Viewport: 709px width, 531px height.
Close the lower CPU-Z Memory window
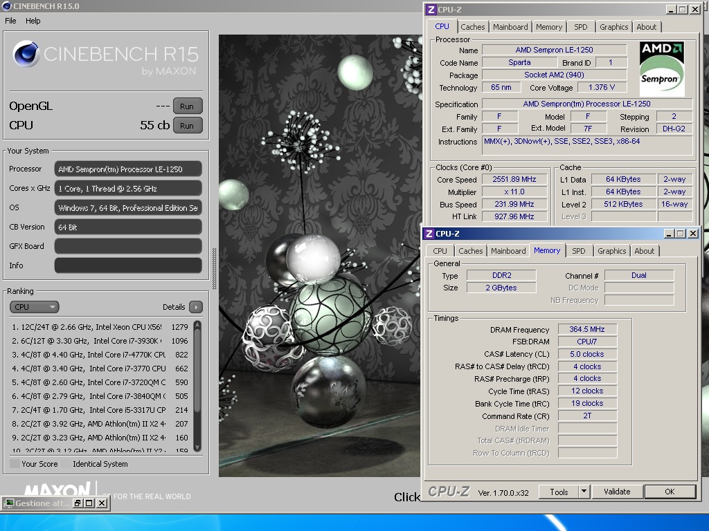point(692,234)
